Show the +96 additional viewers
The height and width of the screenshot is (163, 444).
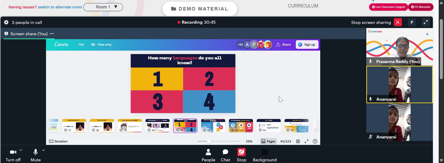point(240,44)
